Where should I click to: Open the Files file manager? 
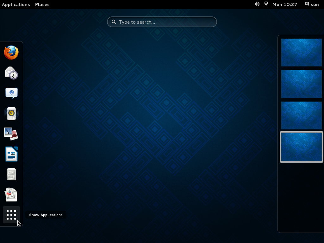(11, 174)
